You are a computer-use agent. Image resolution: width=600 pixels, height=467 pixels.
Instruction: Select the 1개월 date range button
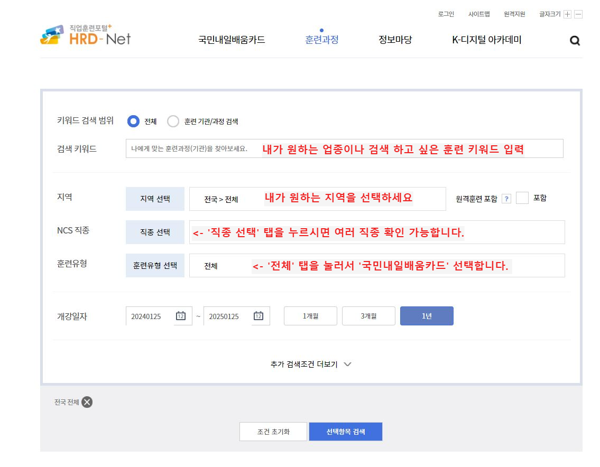310,315
